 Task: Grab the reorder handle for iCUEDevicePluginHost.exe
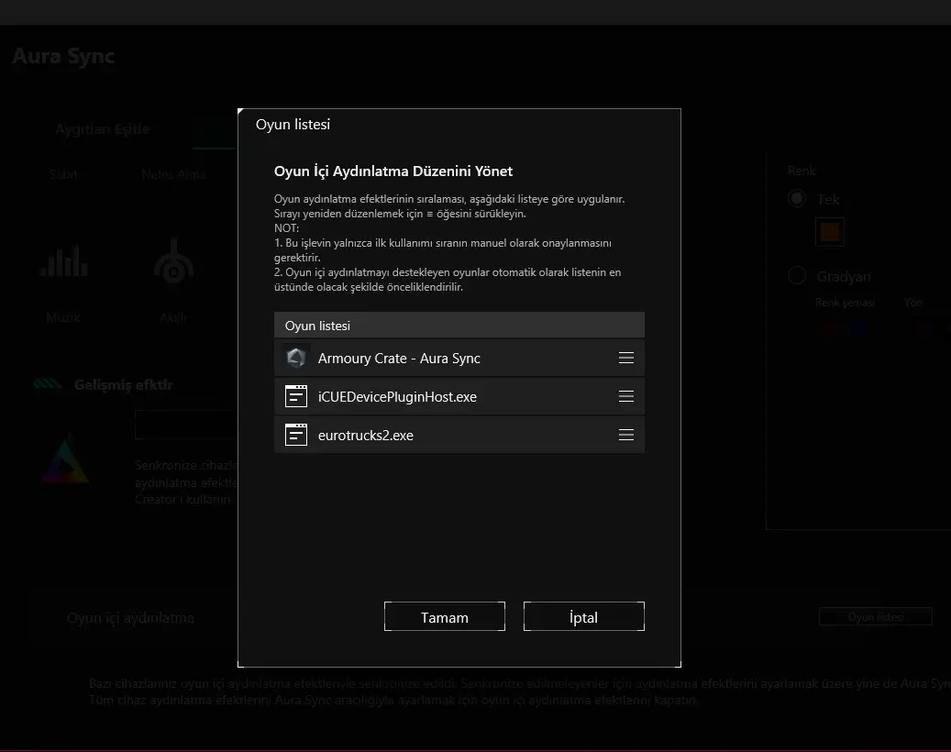(x=626, y=396)
